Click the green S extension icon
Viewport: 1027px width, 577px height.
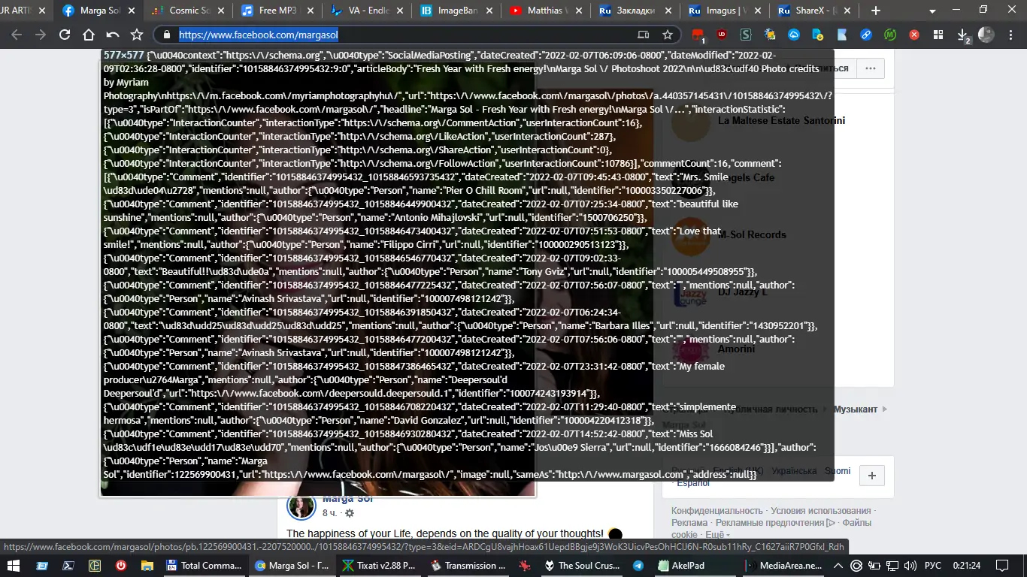pos(746,35)
